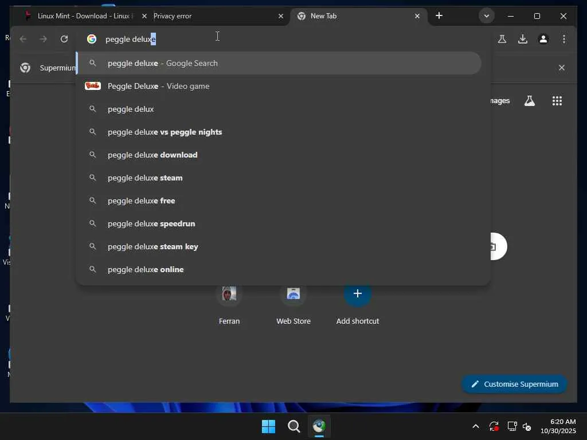Select the New Tab tab
This screenshot has width=587, height=440.
(x=358, y=16)
